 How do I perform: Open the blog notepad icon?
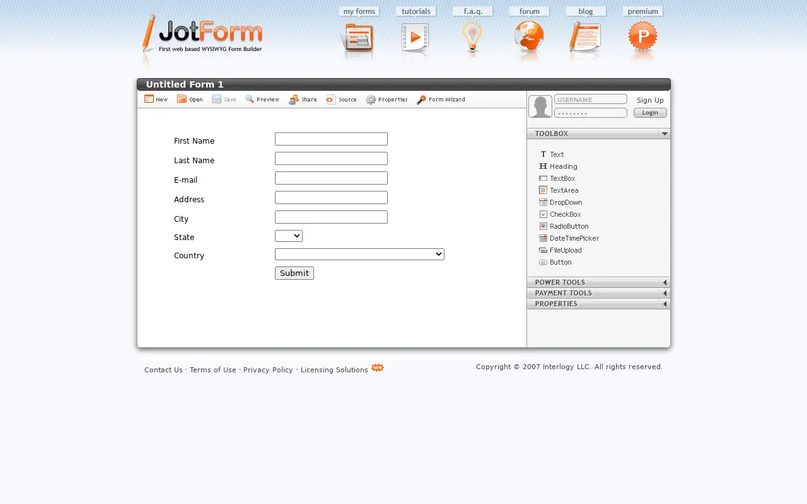tap(585, 37)
